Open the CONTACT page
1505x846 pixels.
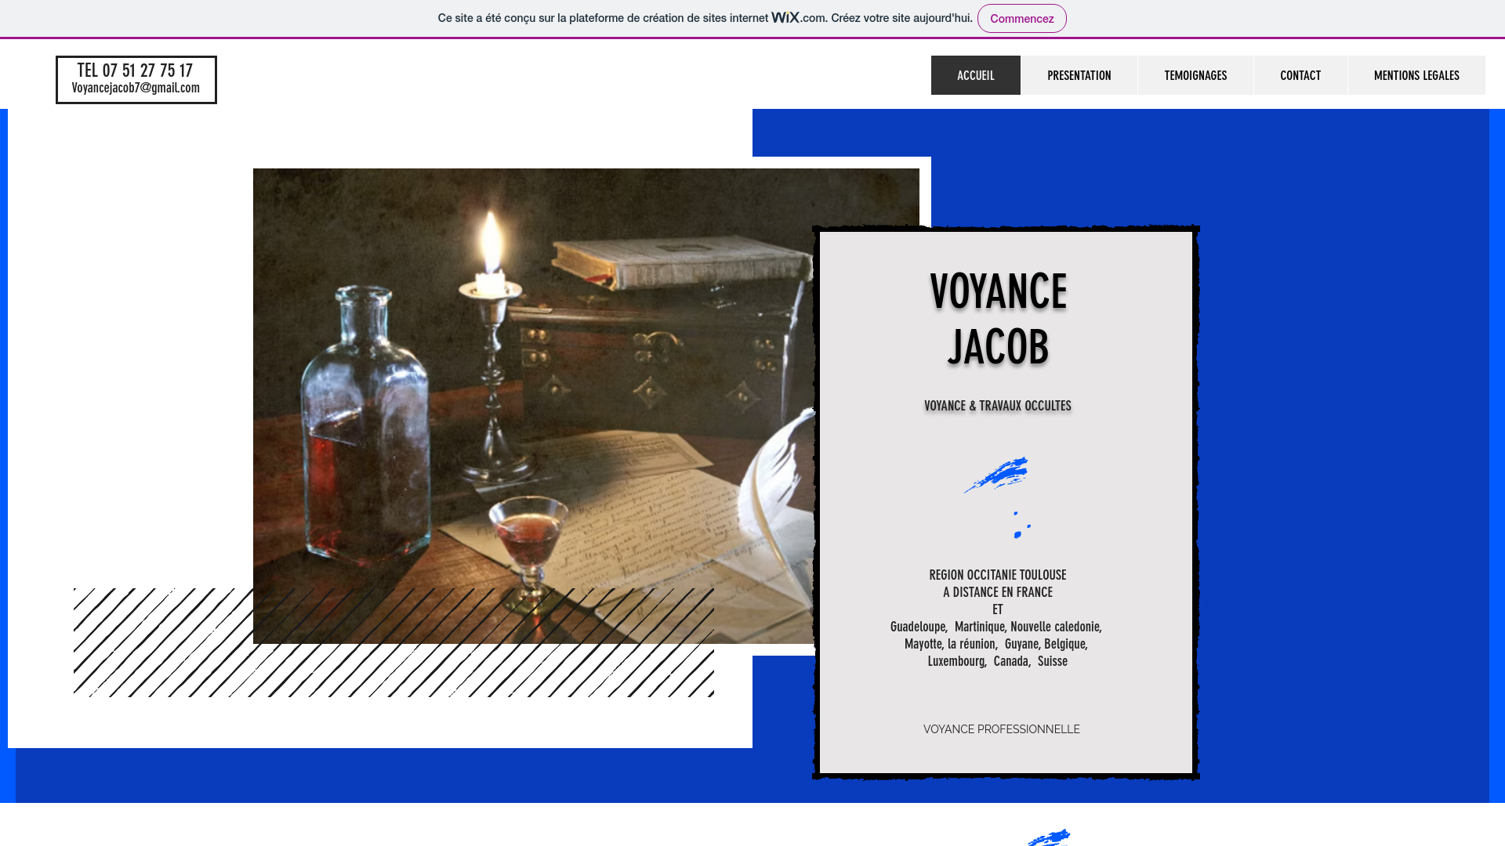[1300, 74]
